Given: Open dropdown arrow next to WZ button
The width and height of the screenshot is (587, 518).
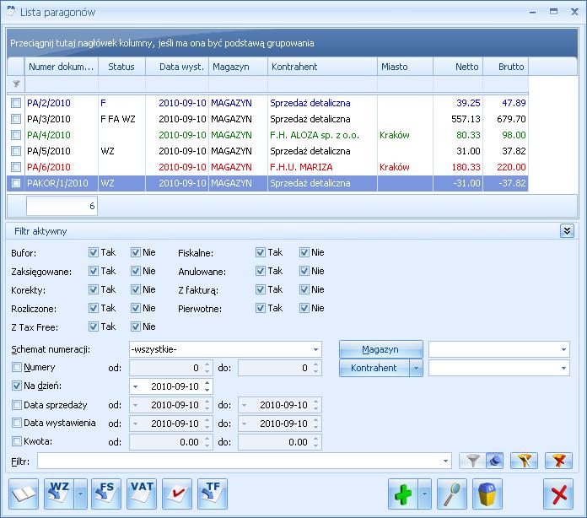Looking at the screenshot, I should [80, 494].
